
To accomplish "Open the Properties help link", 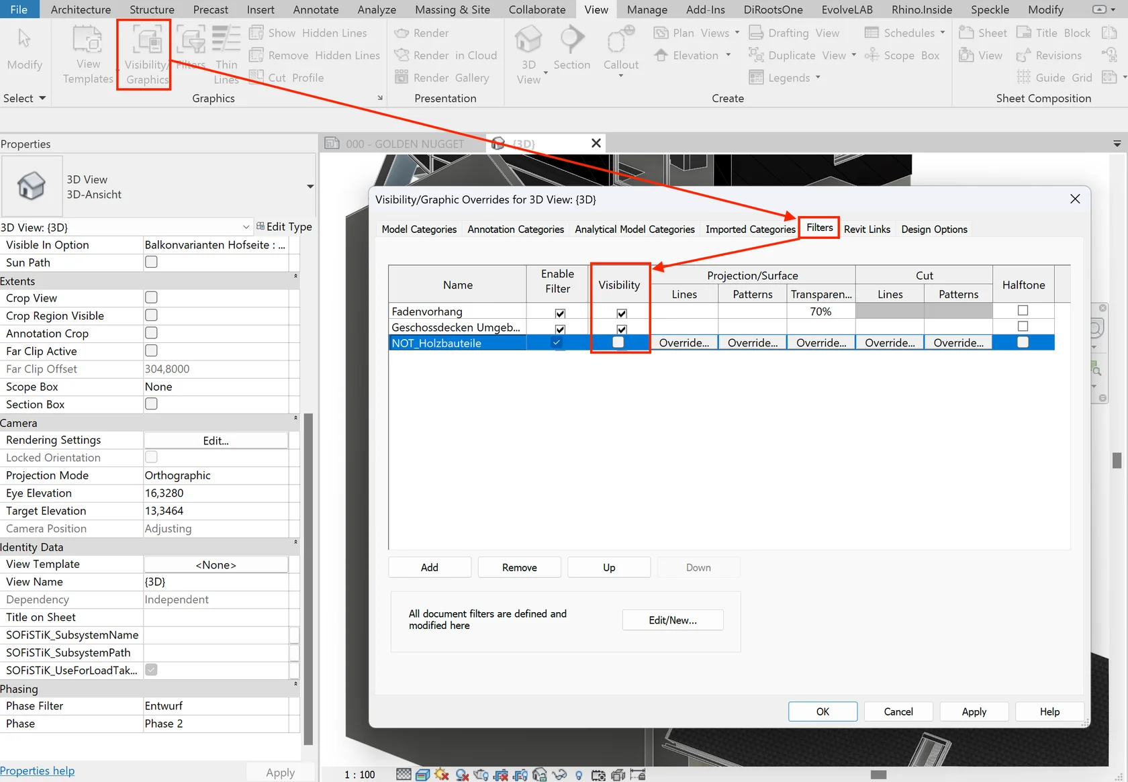I will pyautogui.click(x=38, y=771).
